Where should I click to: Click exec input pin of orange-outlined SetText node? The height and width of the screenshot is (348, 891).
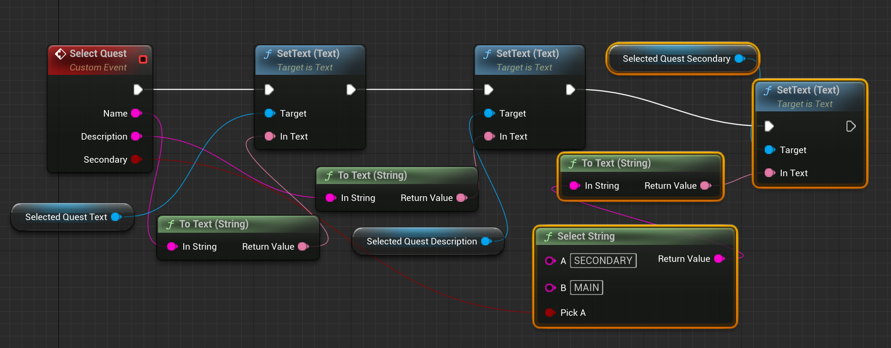click(769, 126)
